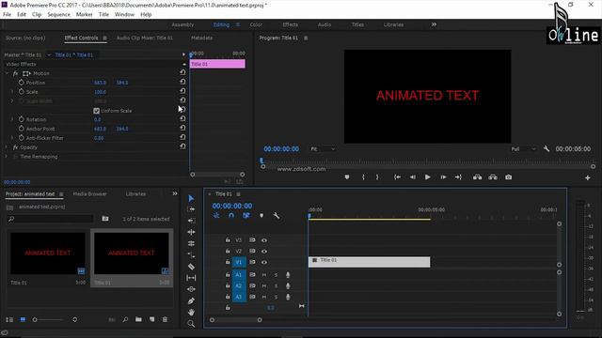
Task: Mute audio track A1
Action: click(x=264, y=275)
